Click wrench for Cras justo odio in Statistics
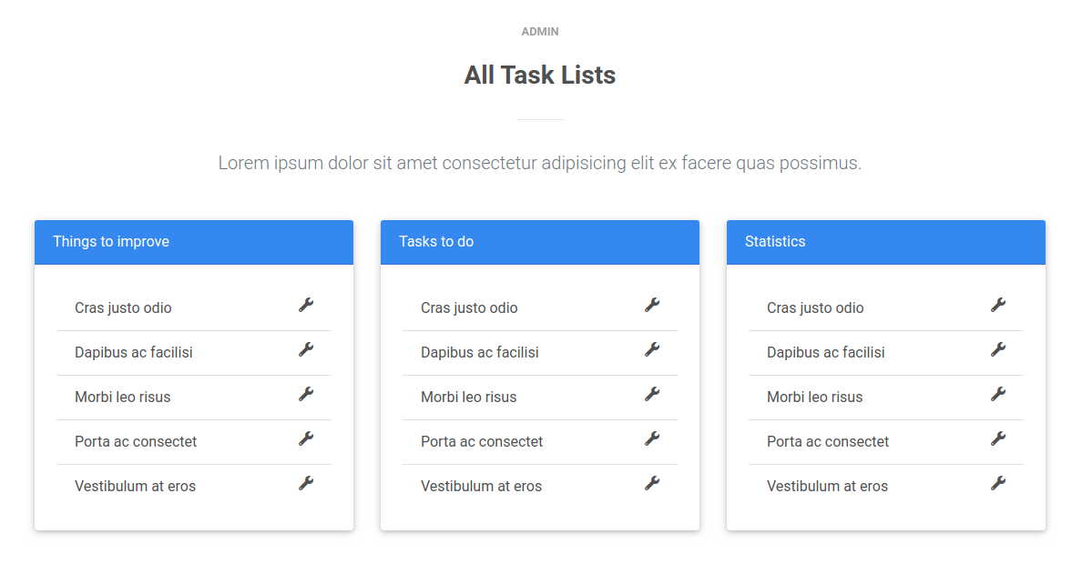Image resolution: width=1082 pixels, height=564 pixels. (x=998, y=305)
